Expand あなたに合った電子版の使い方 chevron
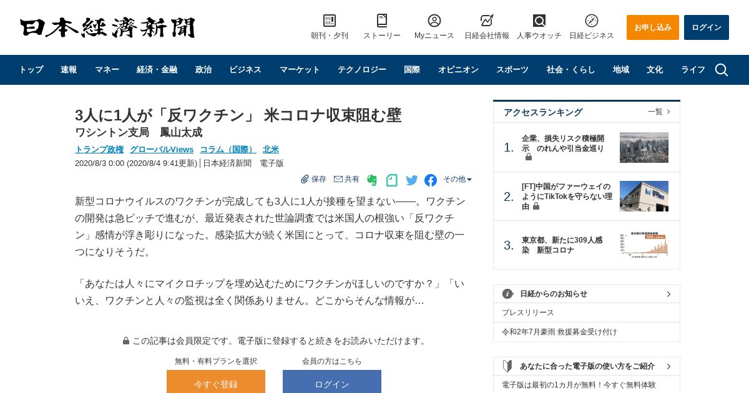The width and height of the screenshot is (749, 393). click(x=668, y=366)
